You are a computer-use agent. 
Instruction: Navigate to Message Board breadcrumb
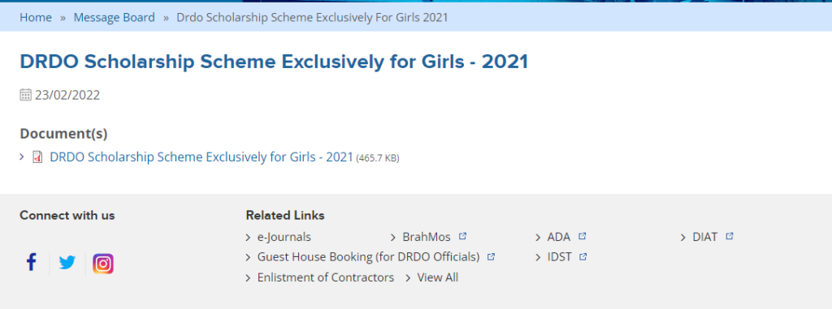[x=114, y=18]
